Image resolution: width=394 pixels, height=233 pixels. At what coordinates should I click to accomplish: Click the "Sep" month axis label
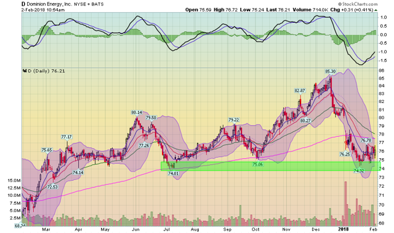(x=227, y=229)
